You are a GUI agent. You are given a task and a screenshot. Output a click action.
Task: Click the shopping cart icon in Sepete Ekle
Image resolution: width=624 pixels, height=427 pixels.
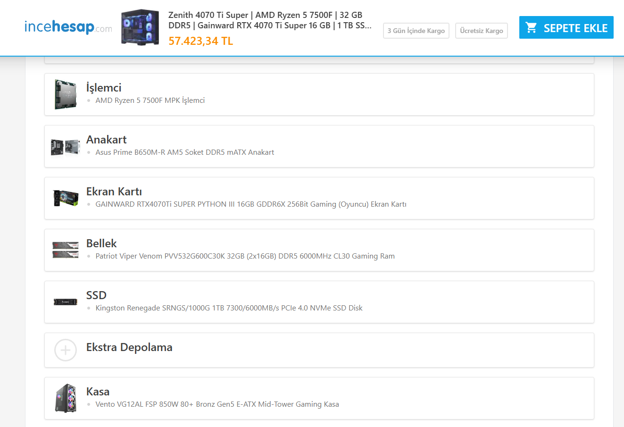click(x=532, y=28)
